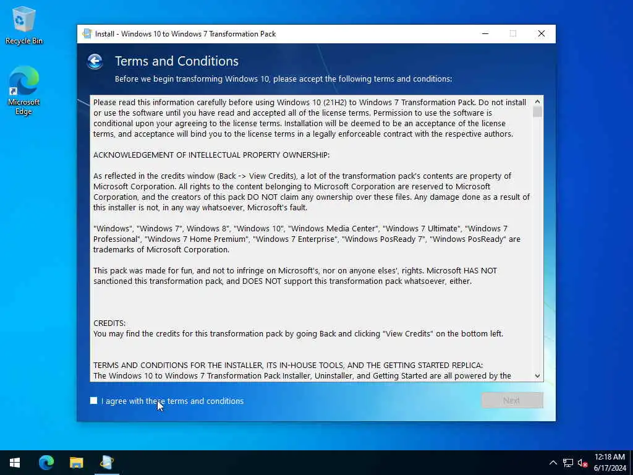Click the license text scrollbar up arrow
Image resolution: width=633 pixels, height=475 pixels.
pyautogui.click(x=537, y=102)
